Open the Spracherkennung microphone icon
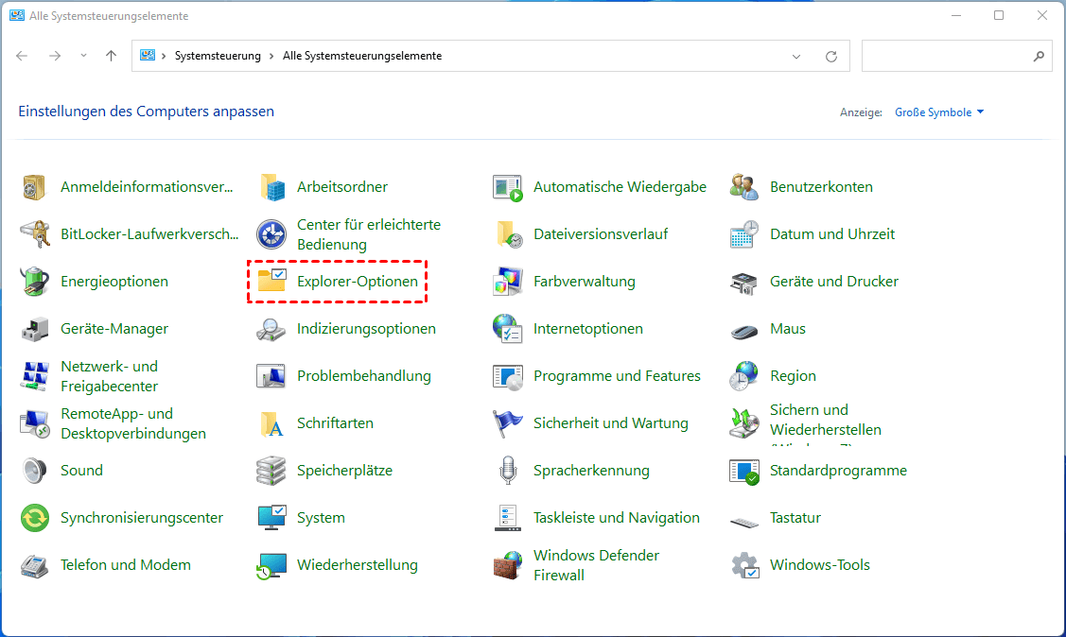Image resolution: width=1066 pixels, height=637 pixels. pos(508,471)
